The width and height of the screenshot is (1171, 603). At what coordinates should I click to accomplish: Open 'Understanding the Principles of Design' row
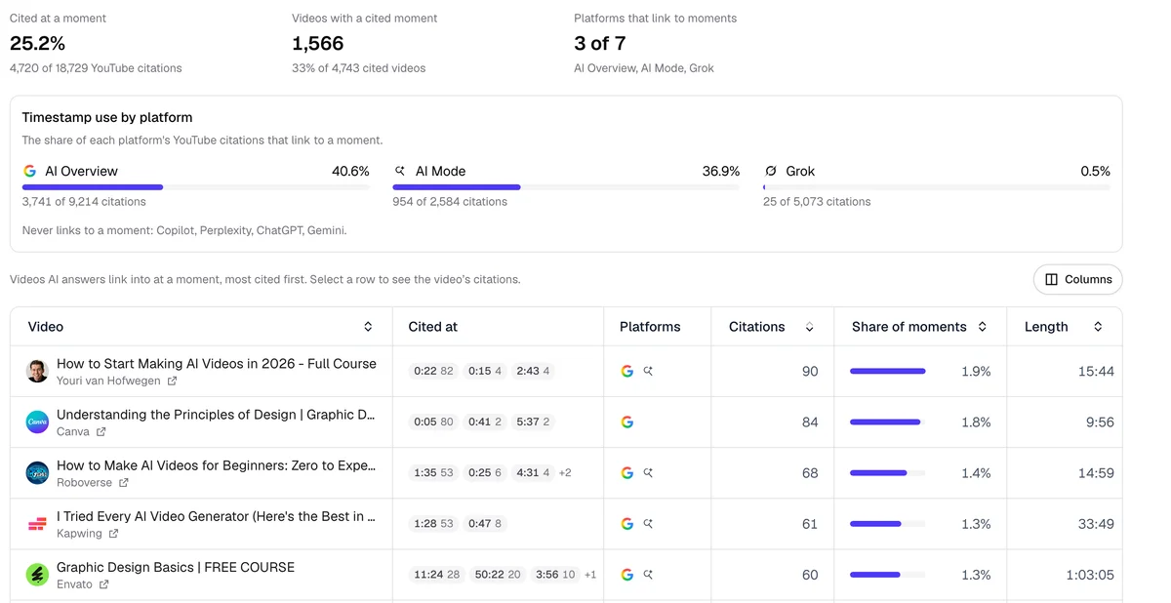[566, 422]
